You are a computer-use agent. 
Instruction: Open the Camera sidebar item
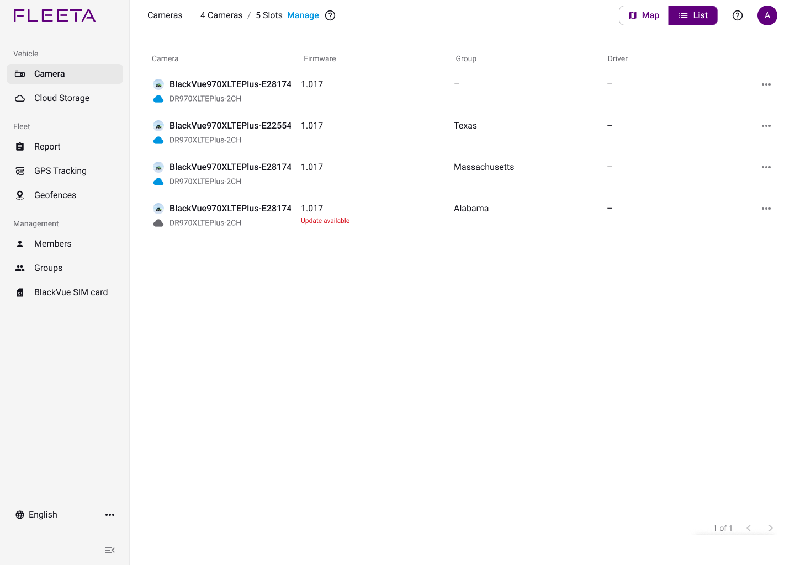[x=65, y=74]
